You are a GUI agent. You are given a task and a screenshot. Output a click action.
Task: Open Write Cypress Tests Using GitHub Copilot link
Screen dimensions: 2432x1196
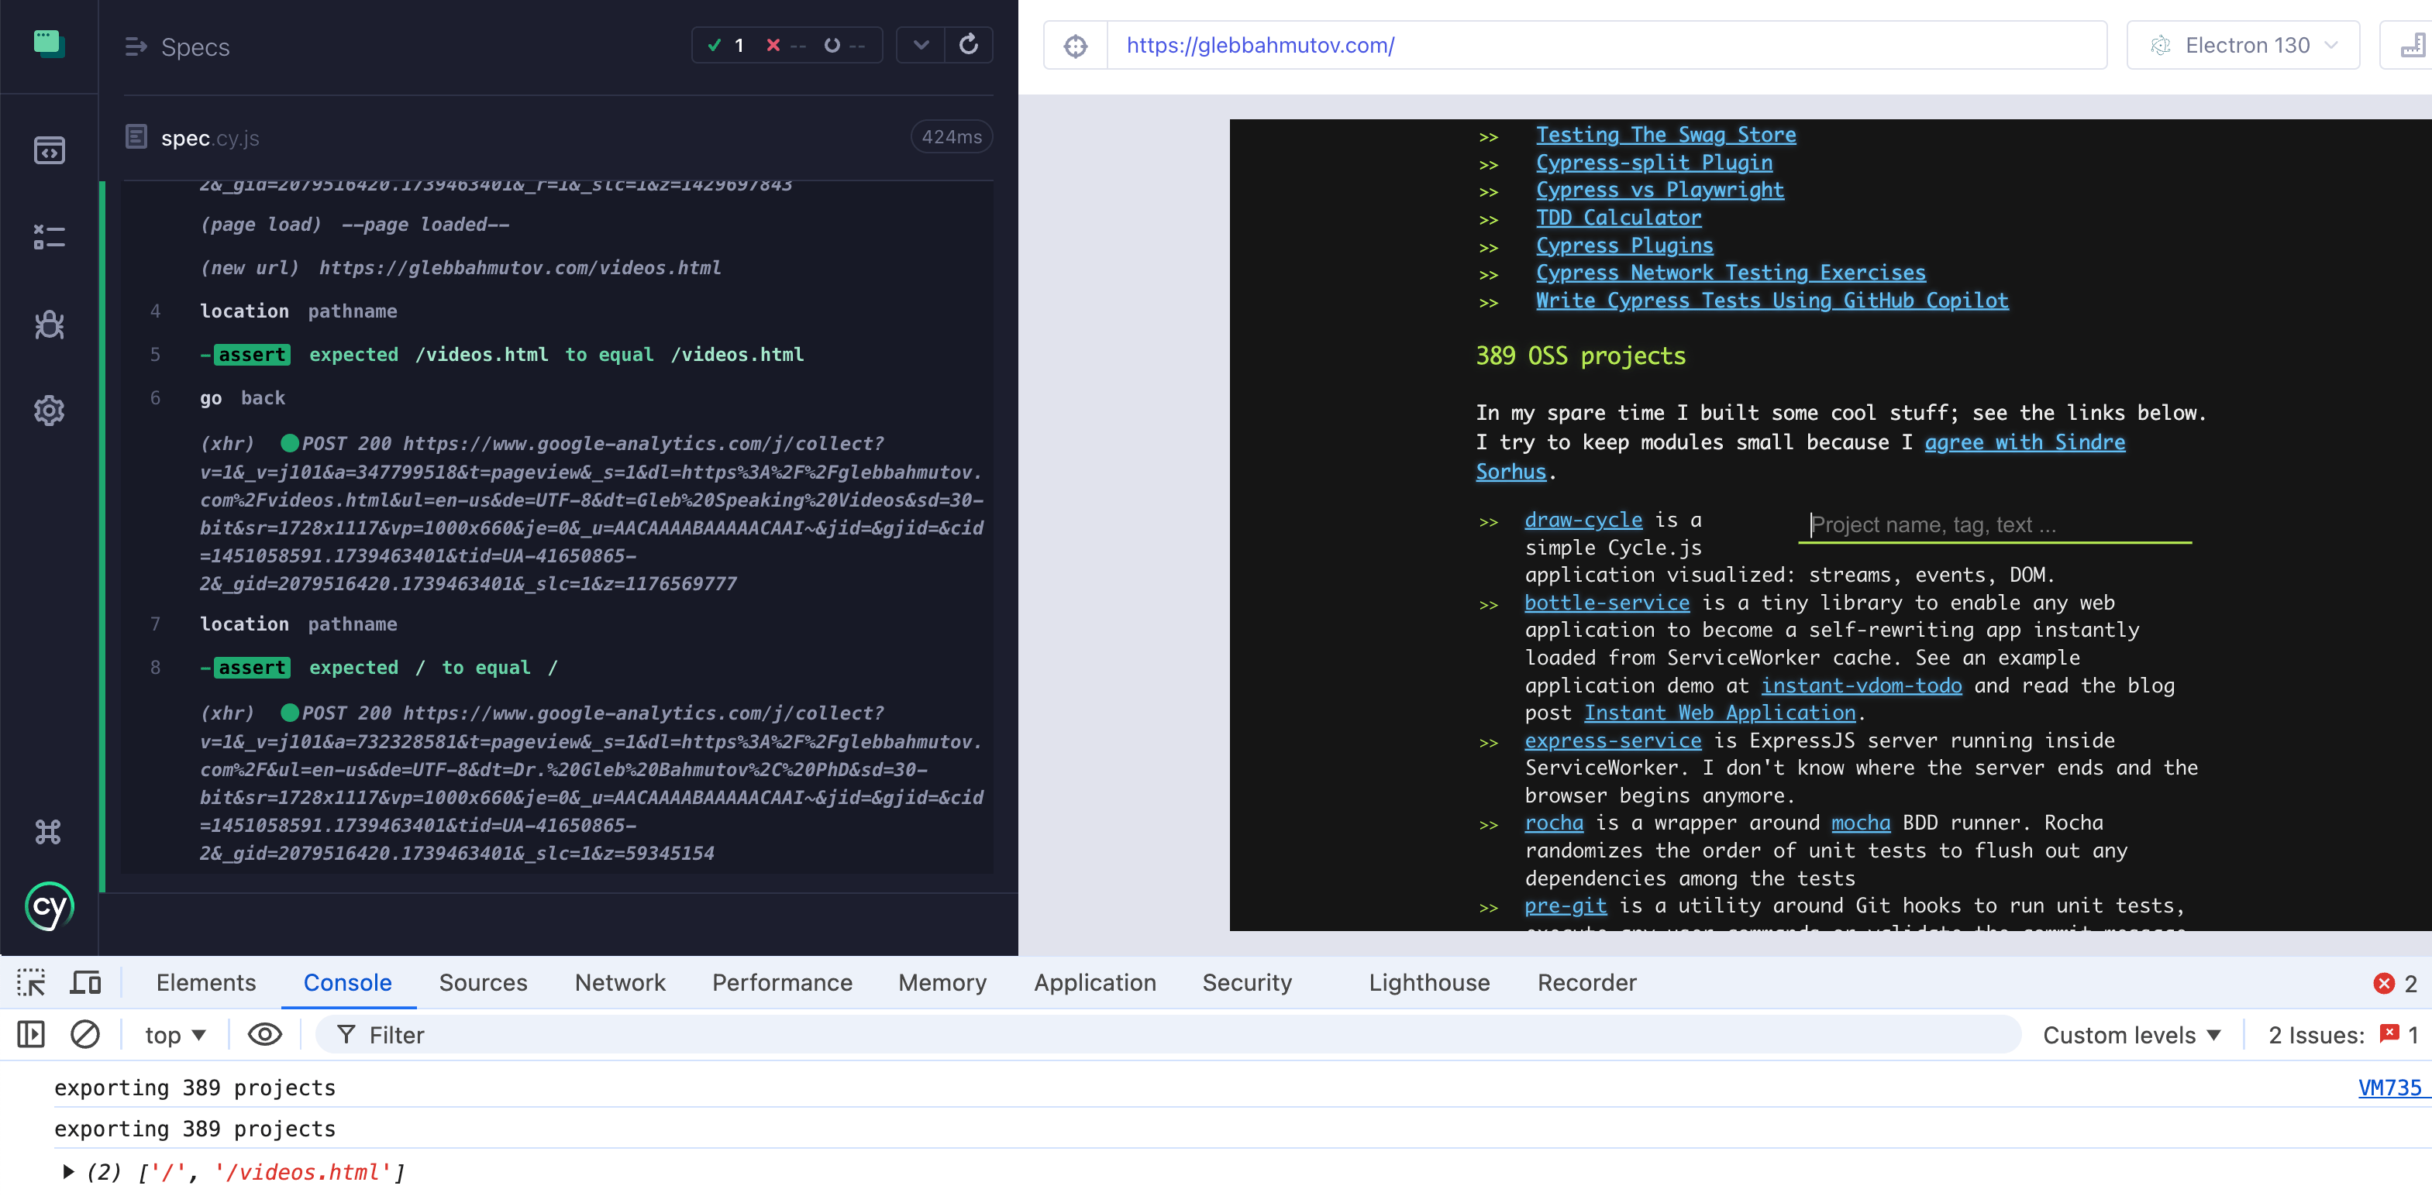(x=1772, y=301)
